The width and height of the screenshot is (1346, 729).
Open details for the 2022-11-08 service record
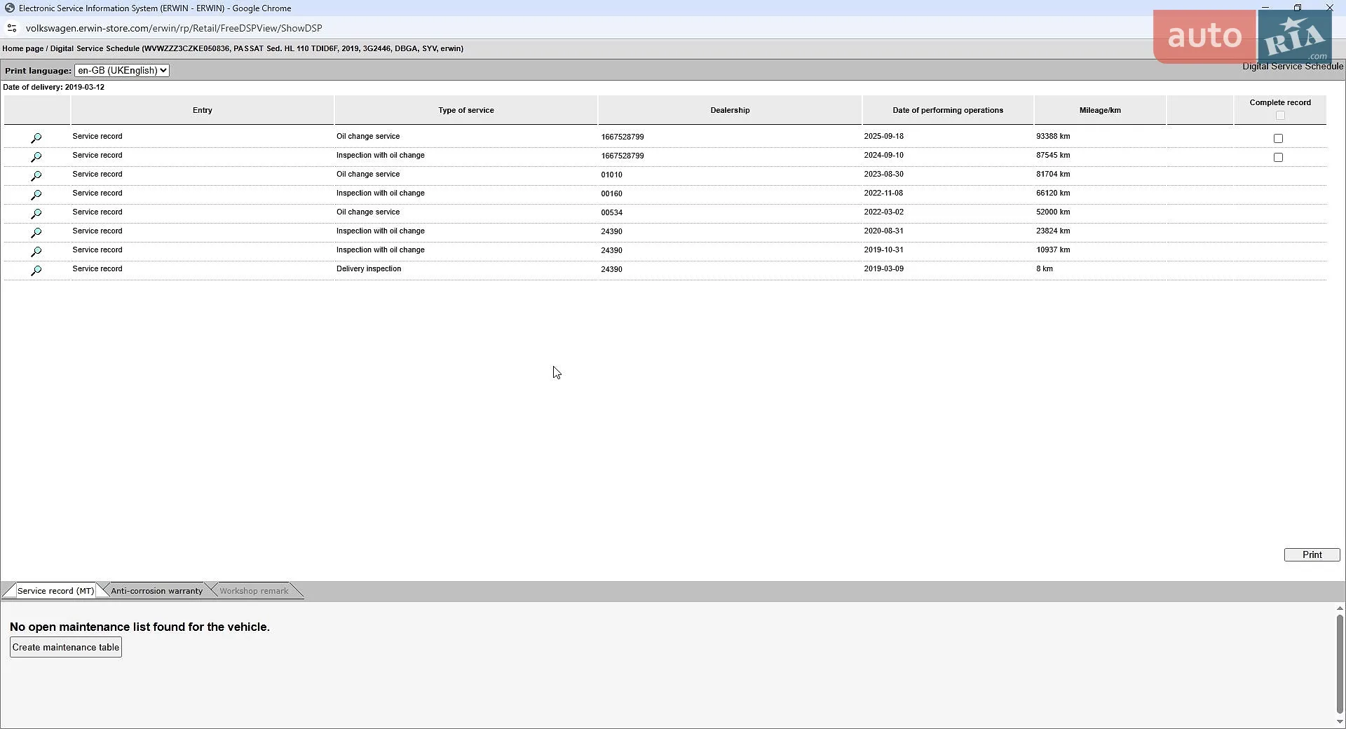pos(36,195)
